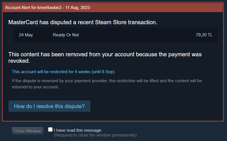Click the blue 4 weeks restriction notice

click(x=64, y=72)
